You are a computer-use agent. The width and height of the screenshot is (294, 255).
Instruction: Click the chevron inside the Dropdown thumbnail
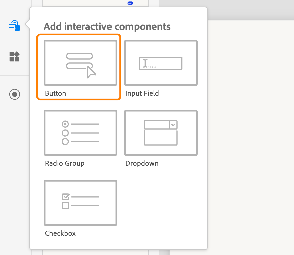pyautogui.click(x=173, y=124)
